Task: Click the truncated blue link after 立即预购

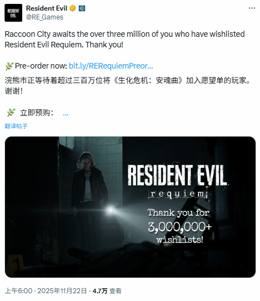Action: click(66, 114)
